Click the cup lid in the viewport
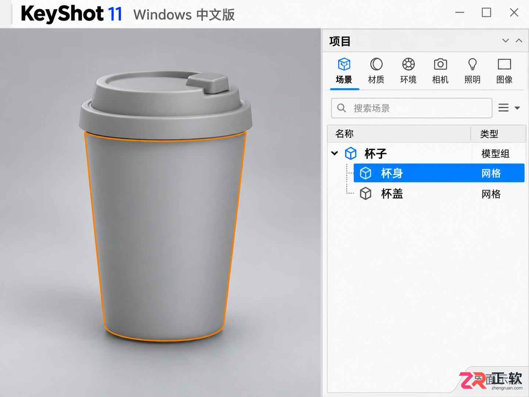Viewport: 529px width, 397px height. pos(165,105)
